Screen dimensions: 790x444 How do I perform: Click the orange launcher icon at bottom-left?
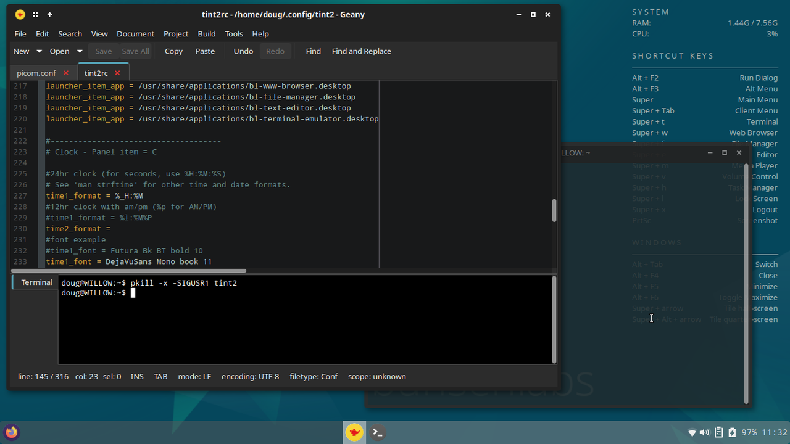[11, 432]
